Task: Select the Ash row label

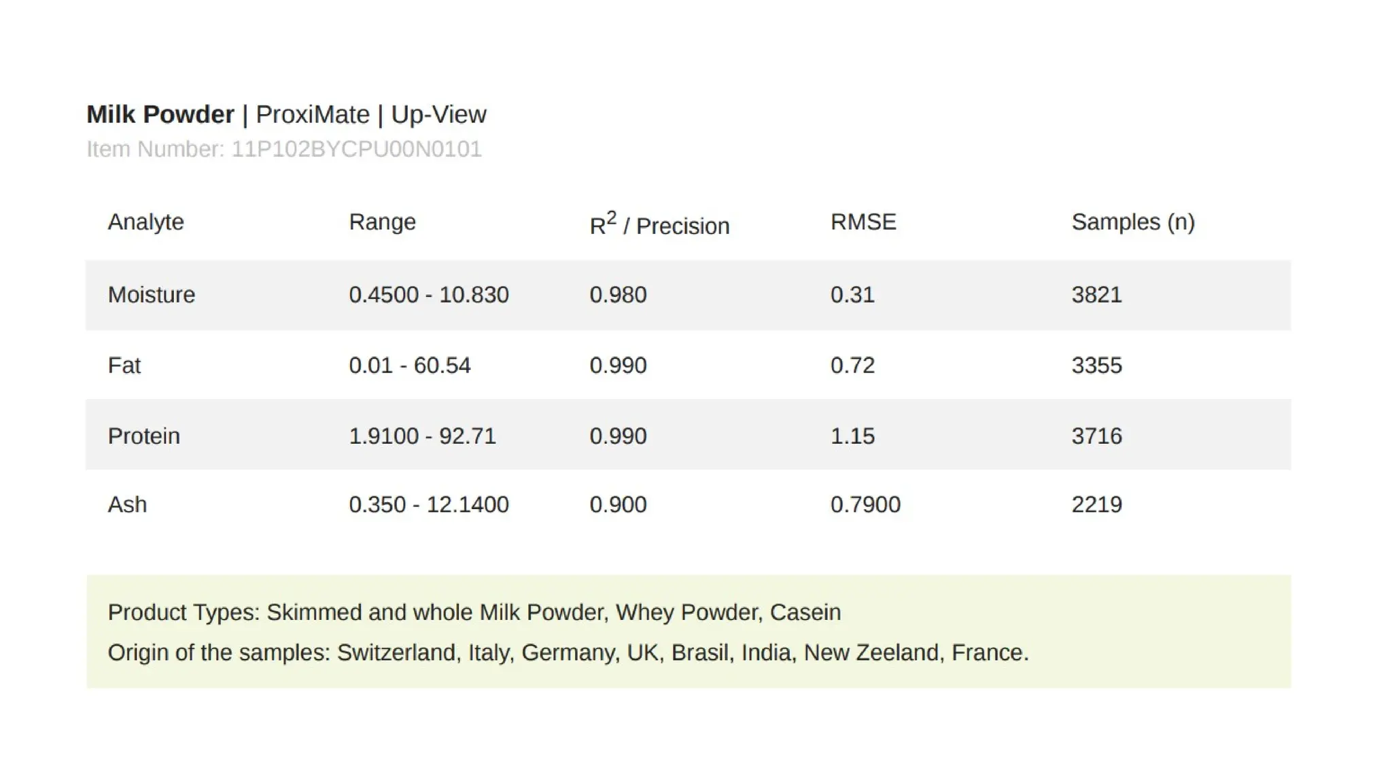Action: tap(127, 504)
